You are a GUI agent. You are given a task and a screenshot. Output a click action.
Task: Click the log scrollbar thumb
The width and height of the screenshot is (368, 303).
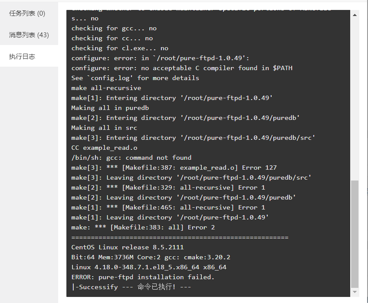pos(355,234)
